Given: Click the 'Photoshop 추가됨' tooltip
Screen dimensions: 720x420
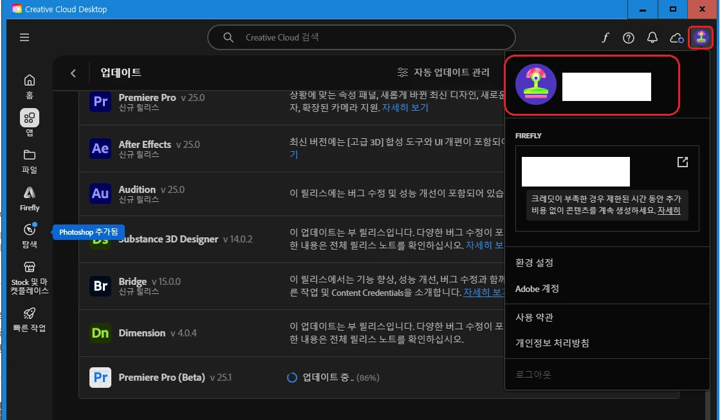Looking at the screenshot, I should (88, 232).
